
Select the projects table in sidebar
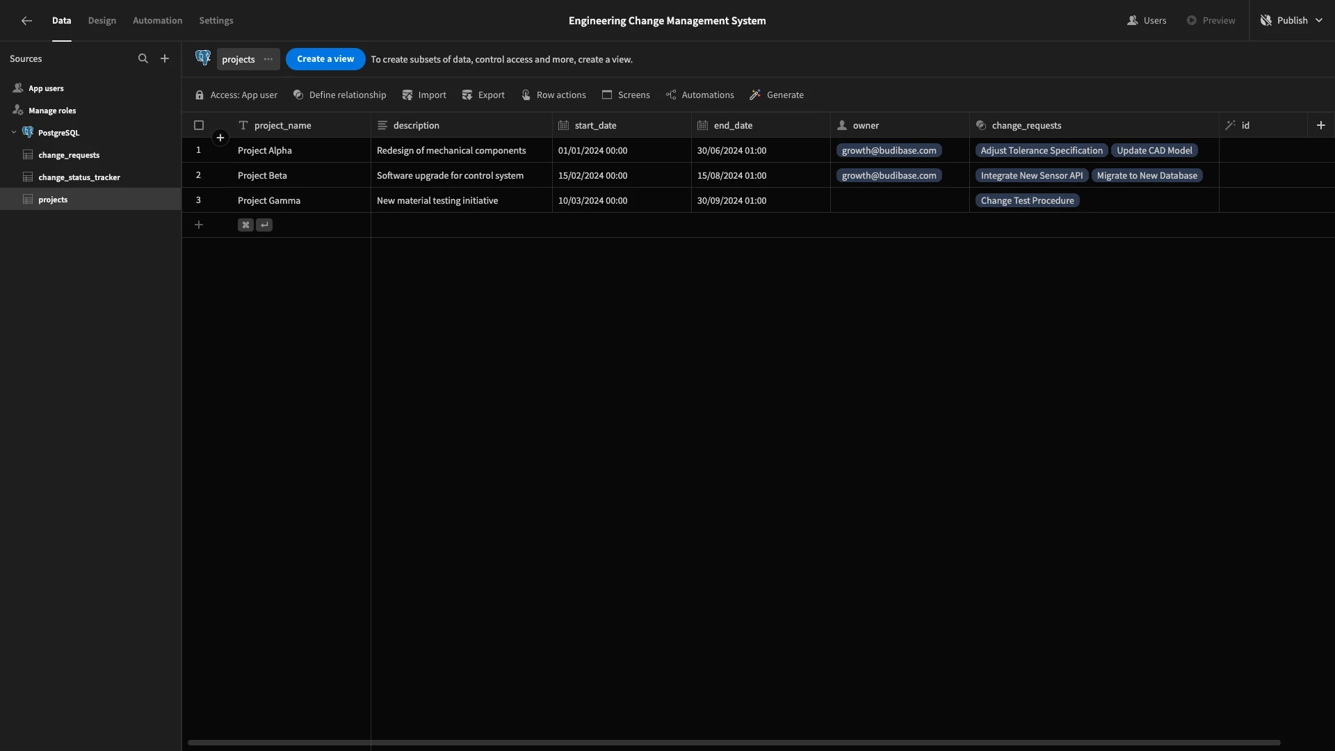[90, 200]
